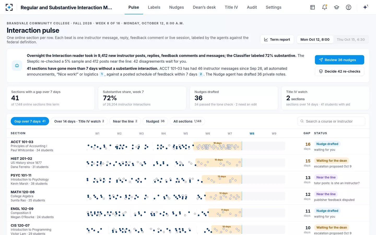Open Sections with a gap over 7 days card

click(x=51, y=98)
